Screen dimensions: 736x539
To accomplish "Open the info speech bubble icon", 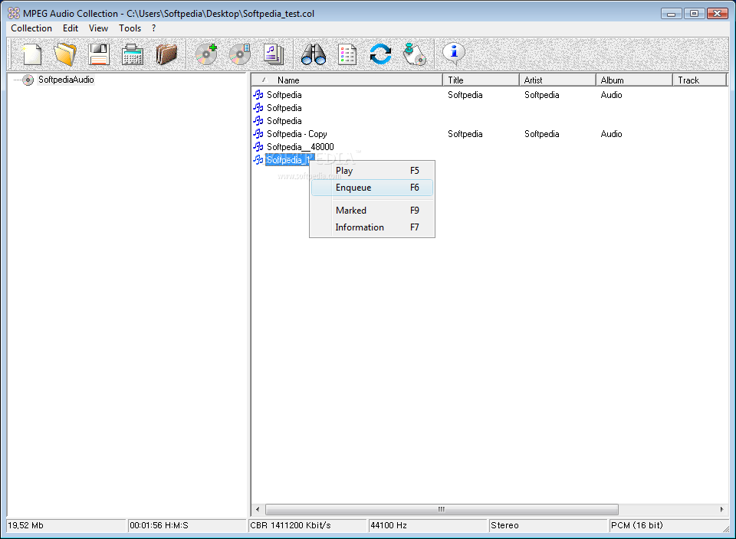I will 454,54.
